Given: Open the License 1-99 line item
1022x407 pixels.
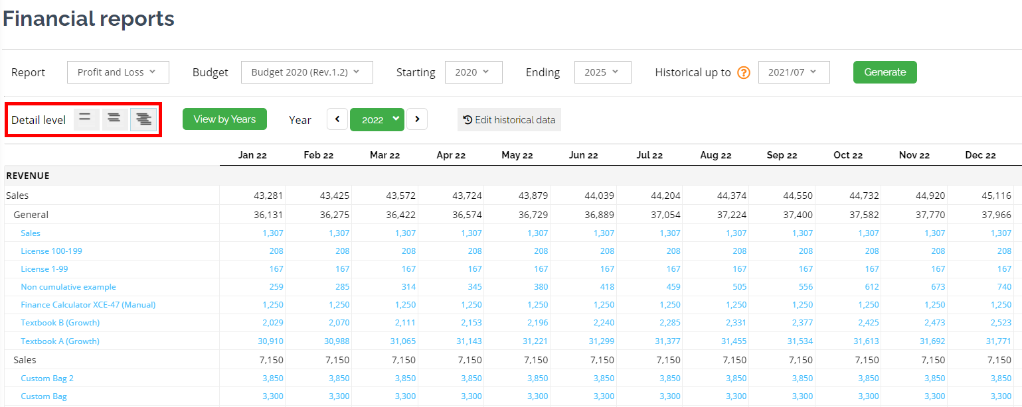Looking at the screenshot, I should tap(44, 269).
